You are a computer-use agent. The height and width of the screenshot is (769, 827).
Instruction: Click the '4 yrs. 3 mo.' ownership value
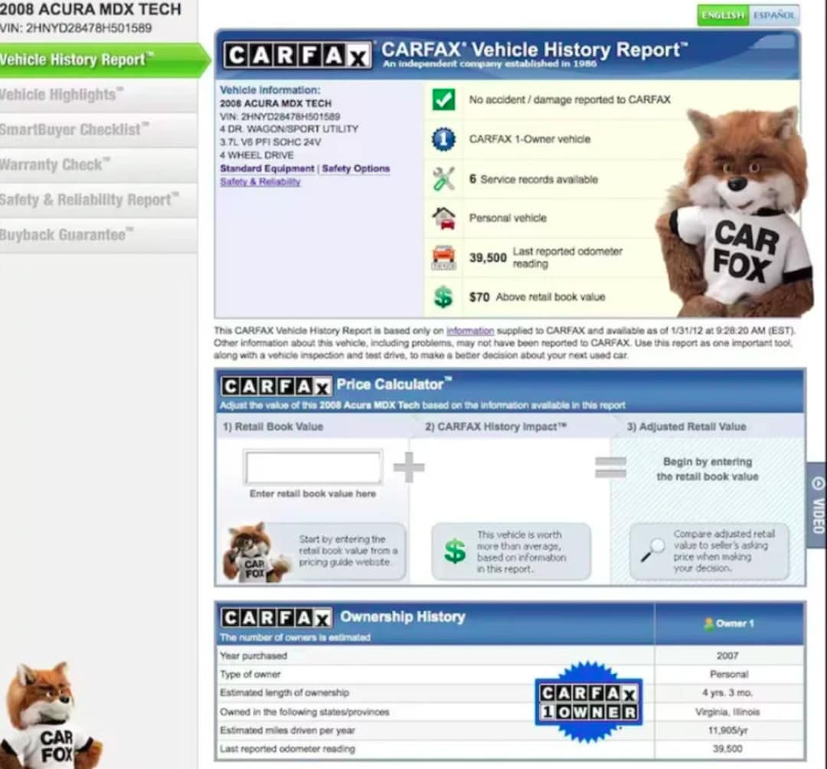[727, 692]
